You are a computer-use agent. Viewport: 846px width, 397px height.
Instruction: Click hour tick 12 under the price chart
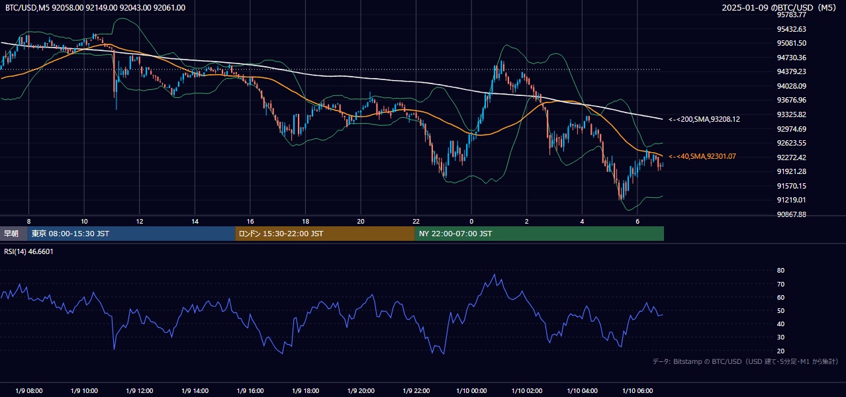(140, 221)
